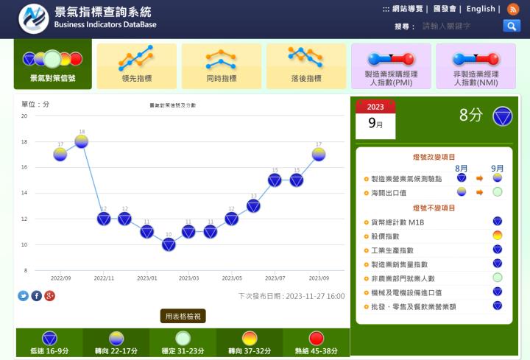The height and width of the screenshot is (360, 530).
Task: Click the 2022/11 data point valued 12
Action: pos(104,219)
